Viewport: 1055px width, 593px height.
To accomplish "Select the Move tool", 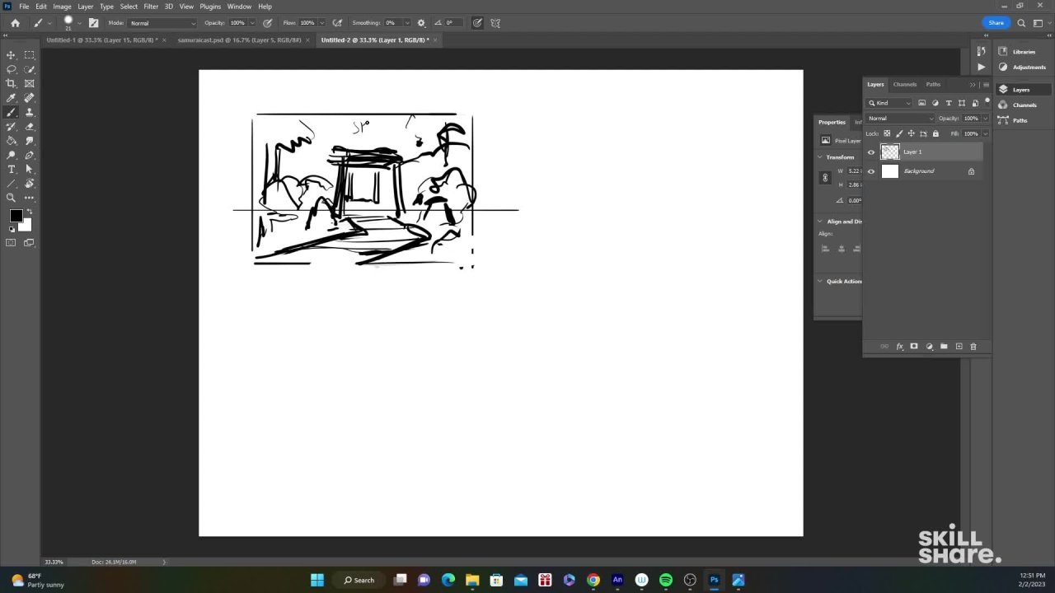I will coord(12,55).
